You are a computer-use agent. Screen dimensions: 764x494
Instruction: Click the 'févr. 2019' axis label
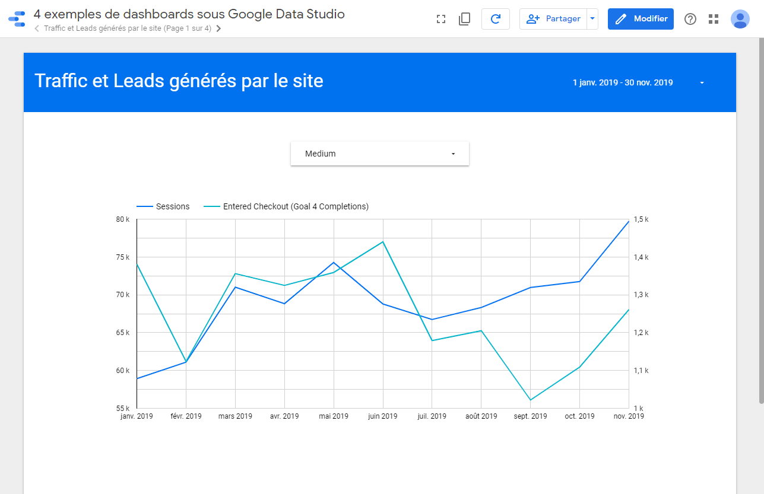tap(186, 416)
